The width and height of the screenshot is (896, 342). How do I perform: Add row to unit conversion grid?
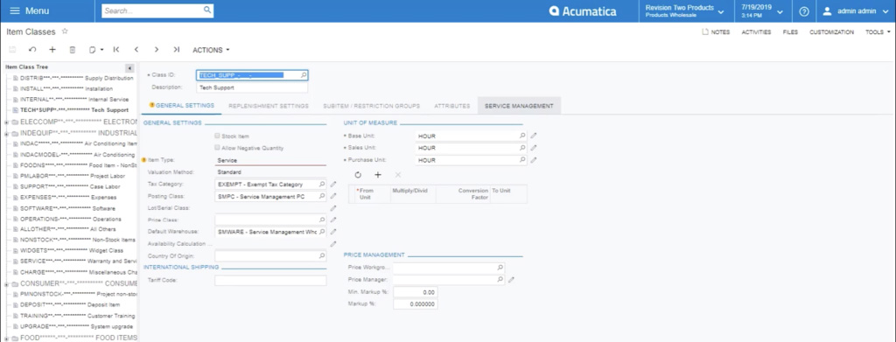coord(378,175)
